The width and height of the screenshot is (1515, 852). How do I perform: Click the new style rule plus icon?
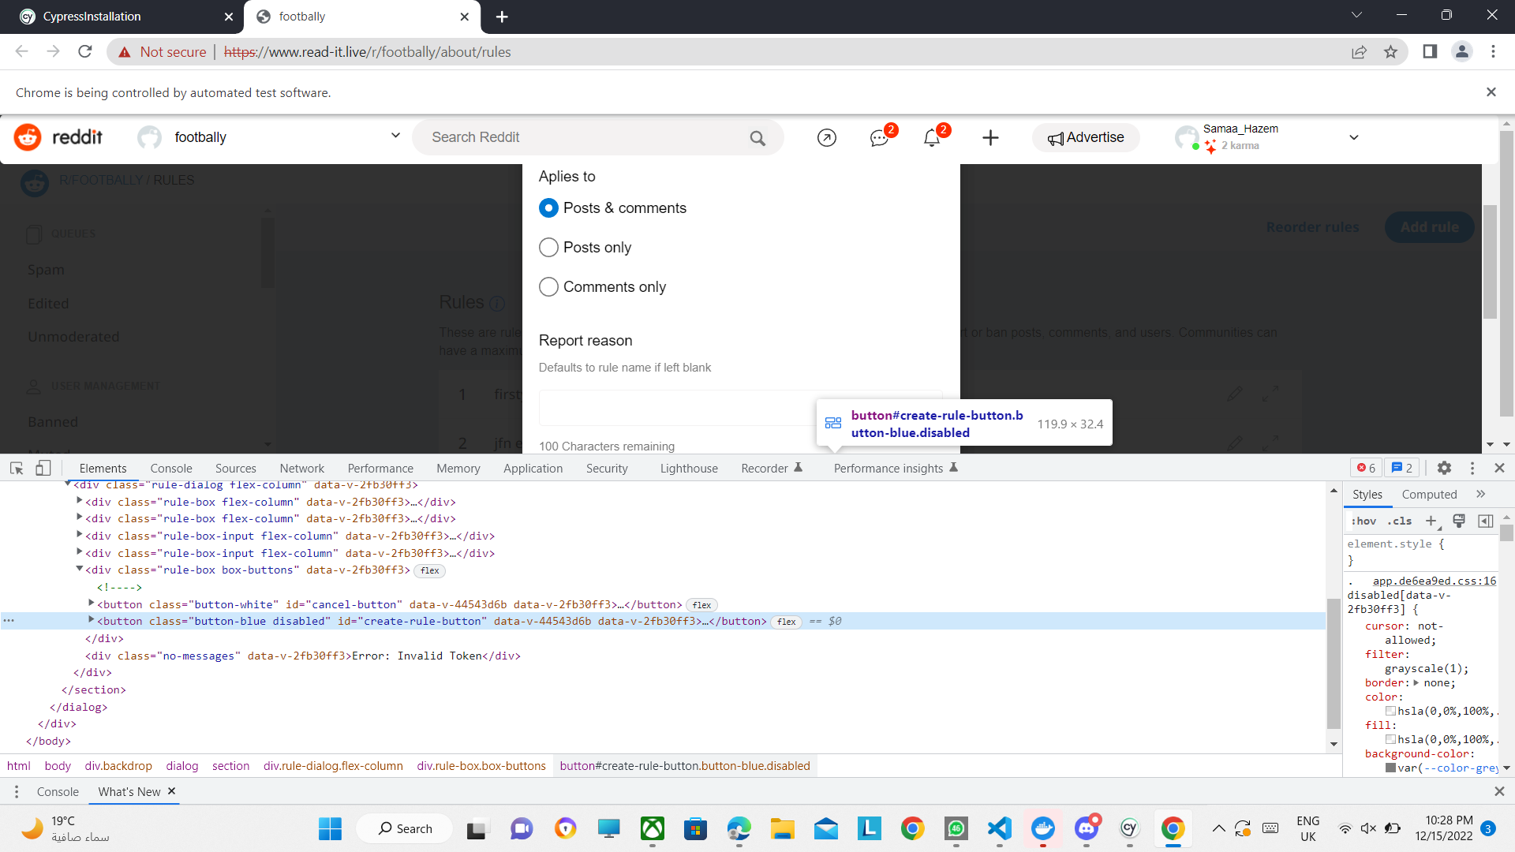(1431, 521)
